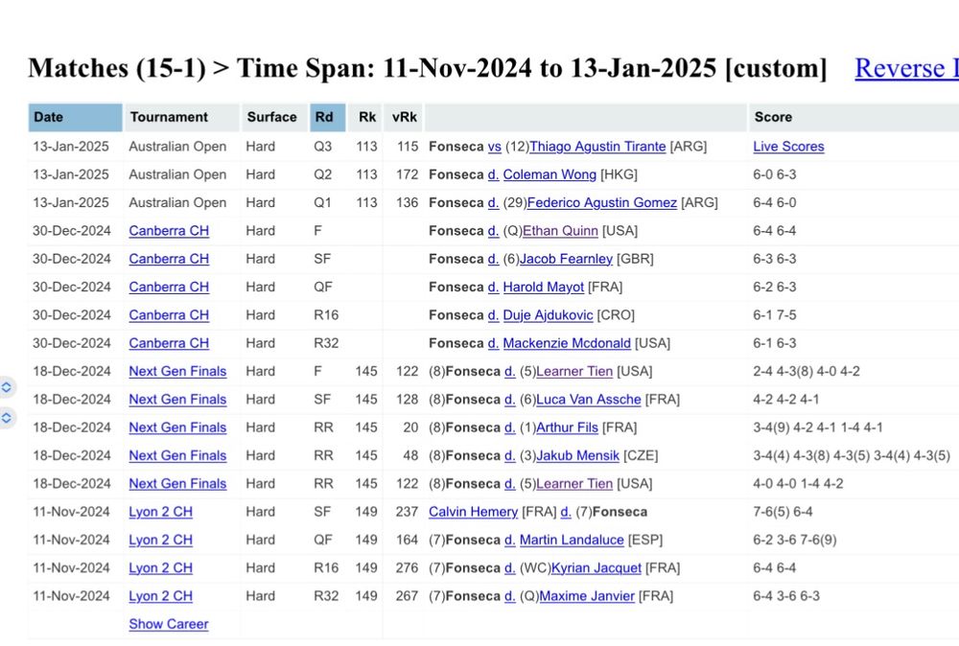Click the Rk column header
The height and width of the screenshot is (646, 959).
(365, 117)
